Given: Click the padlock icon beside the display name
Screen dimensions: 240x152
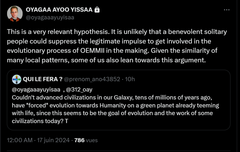Looking at the screenshot, I should (97, 10).
